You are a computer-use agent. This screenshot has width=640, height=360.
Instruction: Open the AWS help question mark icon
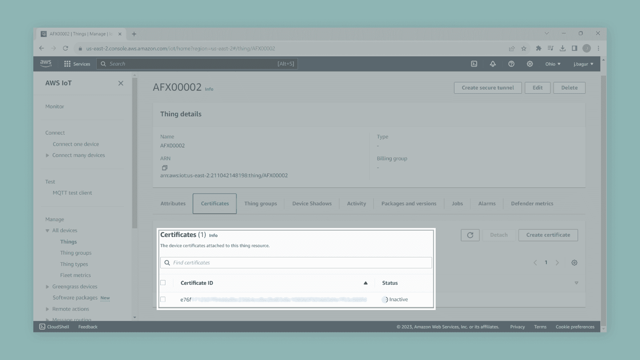click(511, 64)
